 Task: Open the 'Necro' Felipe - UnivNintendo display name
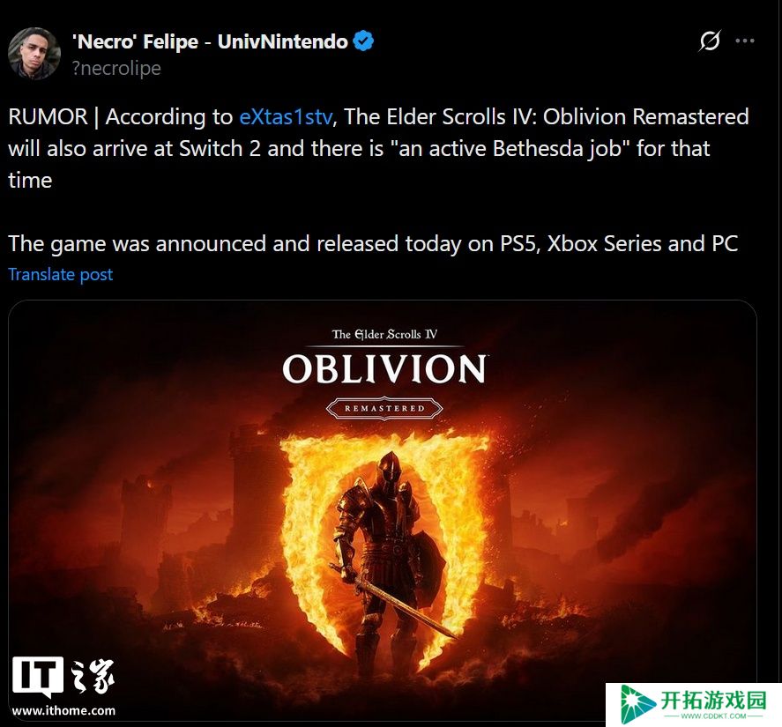[210, 41]
